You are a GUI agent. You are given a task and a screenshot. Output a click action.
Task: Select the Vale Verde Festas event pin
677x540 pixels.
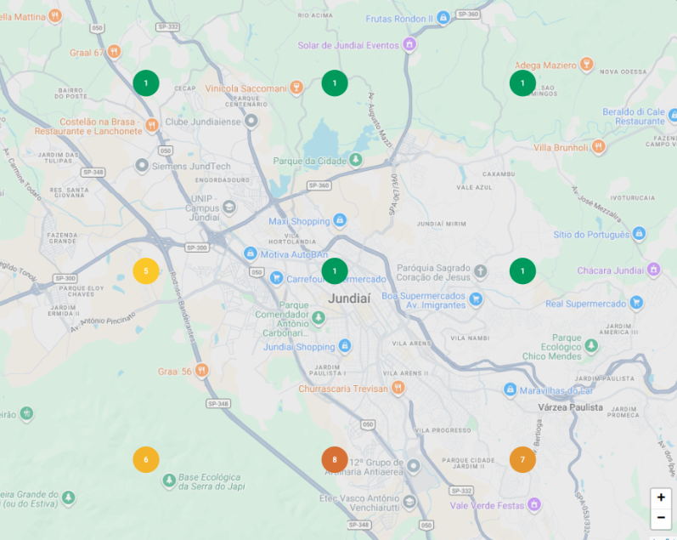[x=534, y=504]
